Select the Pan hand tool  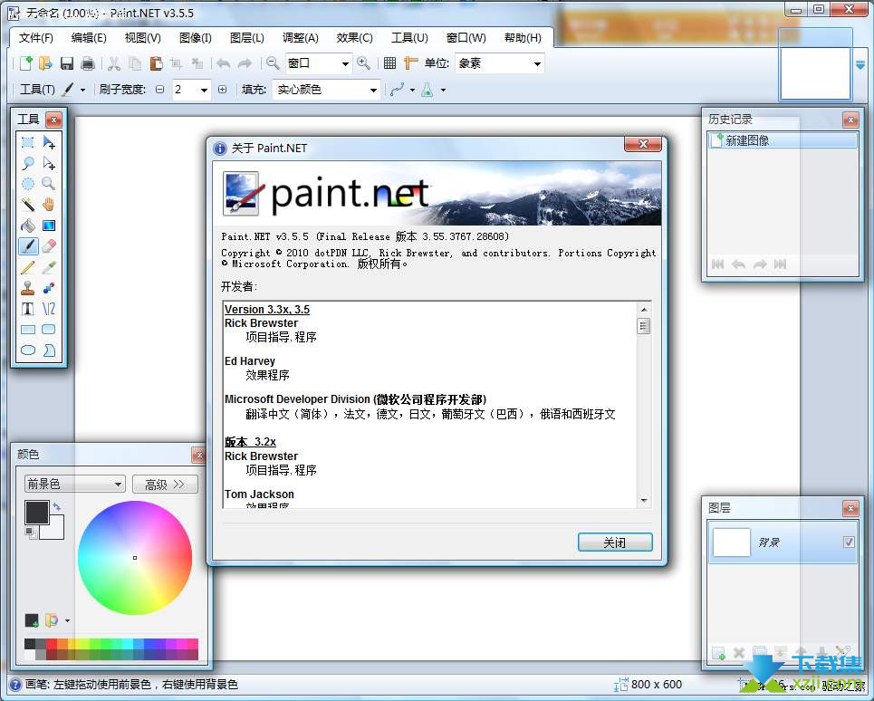click(49, 205)
